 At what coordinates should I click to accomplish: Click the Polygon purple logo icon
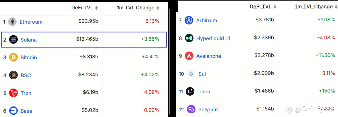[191, 109]
